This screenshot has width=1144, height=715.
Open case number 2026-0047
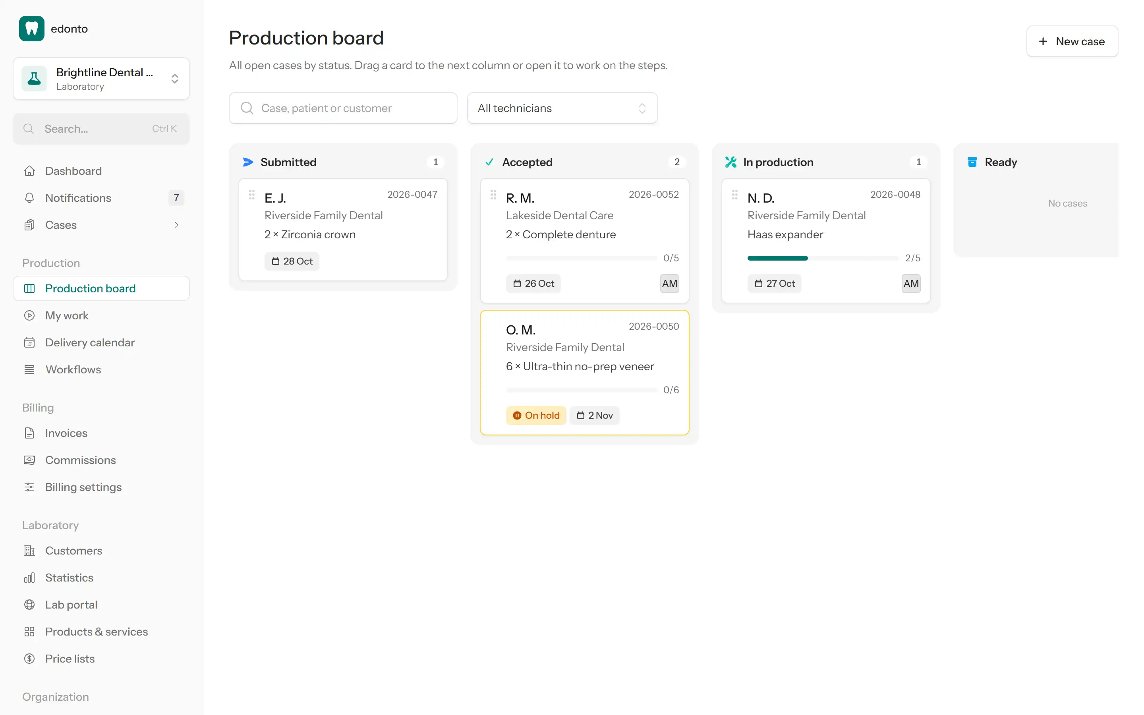pyautogui.click(x=412, y=194)
